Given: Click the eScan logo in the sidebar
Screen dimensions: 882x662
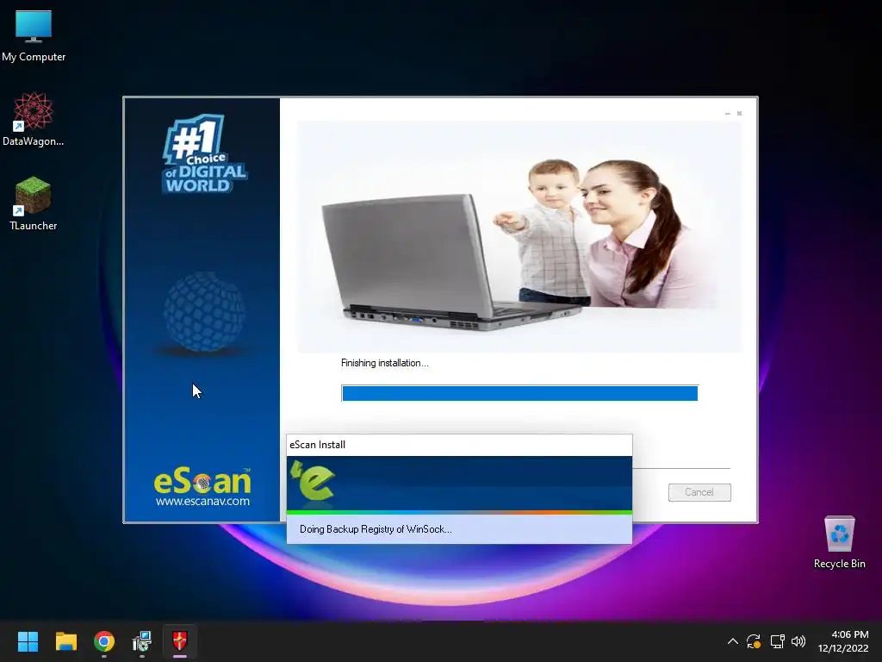Looking at the screenshot, I should 202,482.
